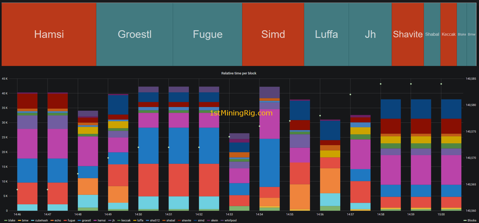Viewport: 479px width, 223px height.
Task: Click the 140,560 right axis label
Action: [x=471, y=211]
